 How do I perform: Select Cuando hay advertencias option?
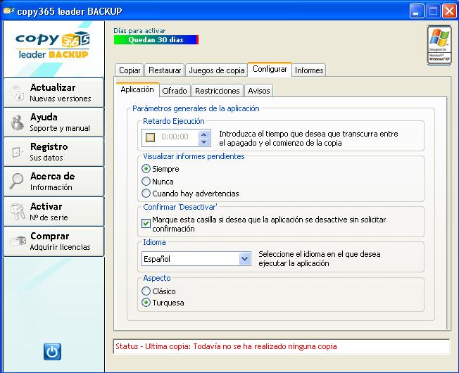click(x=146, y=194)
